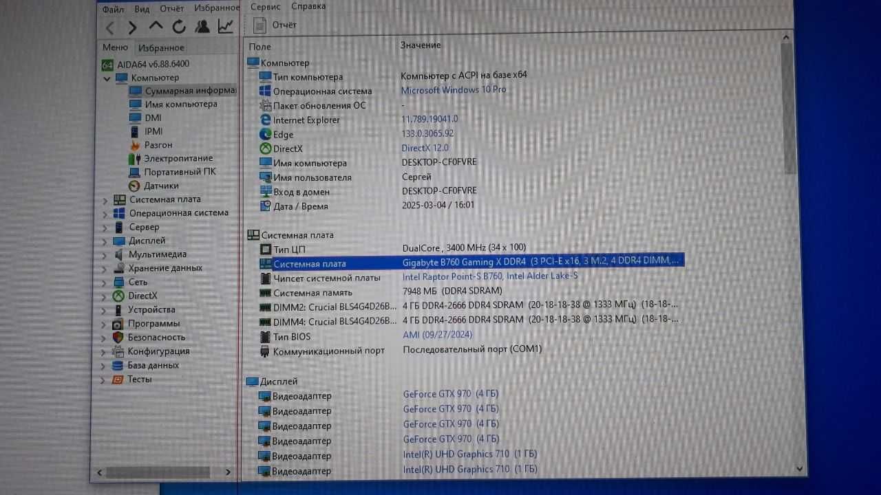The width and height of the screenshot is (881, 495).
Task: Click the Internet Explorer icon in list
Action: [266, 120]
